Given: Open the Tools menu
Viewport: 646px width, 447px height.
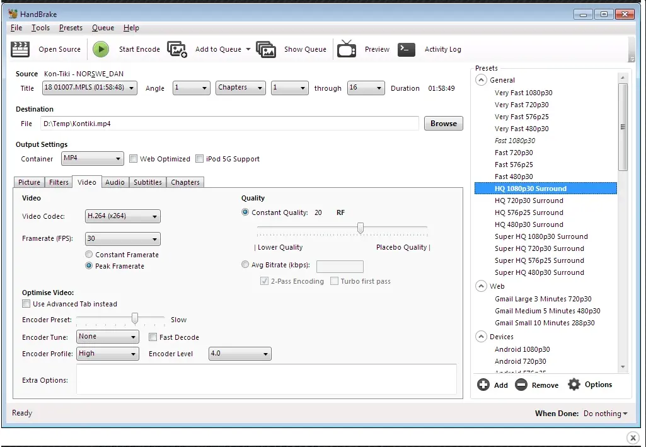Looking at the screenshot, I should click(40, 28).
